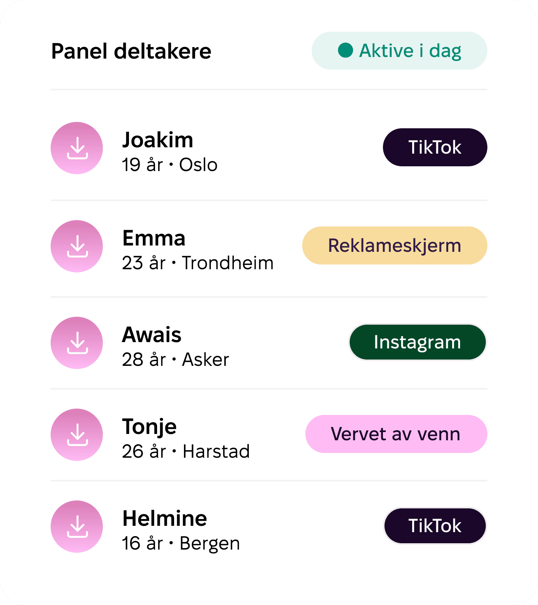Click the download icon beside Emma
Image resolution: width=538 pixels, height=605 pixels.
click(x=77, y=246)
